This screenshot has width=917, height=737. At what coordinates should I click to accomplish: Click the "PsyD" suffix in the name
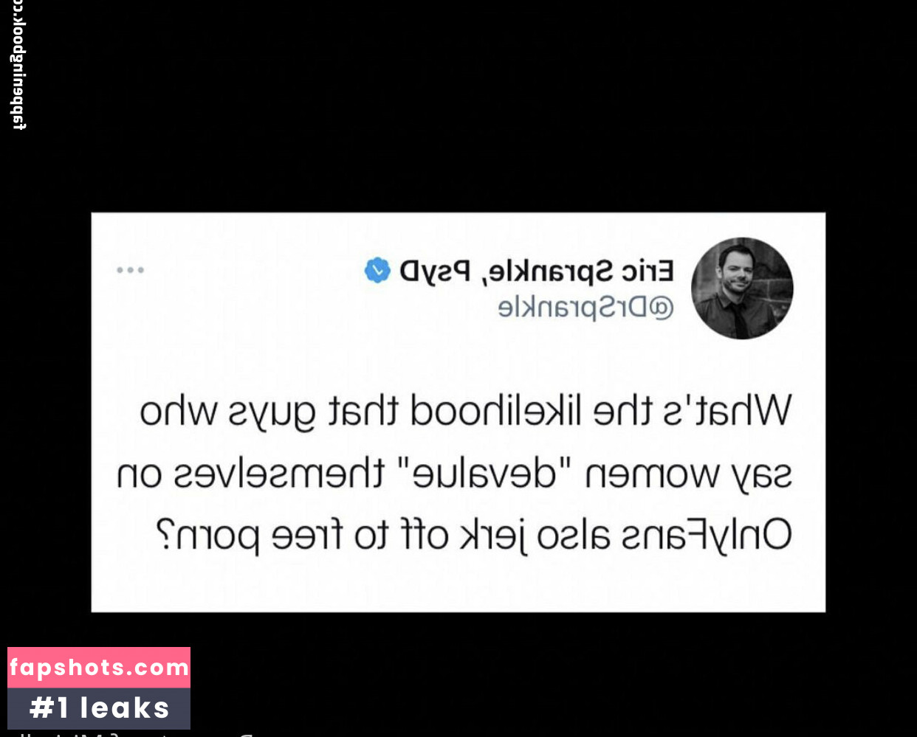pyautogui.click(x=436, y=272)
